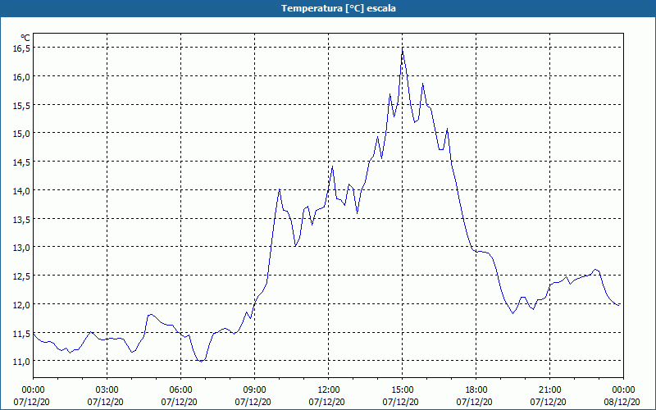Viewport: 656px width, 410px height.
Task: Click the curve minimum near 07:00
Action: click(x=201, y=362)
